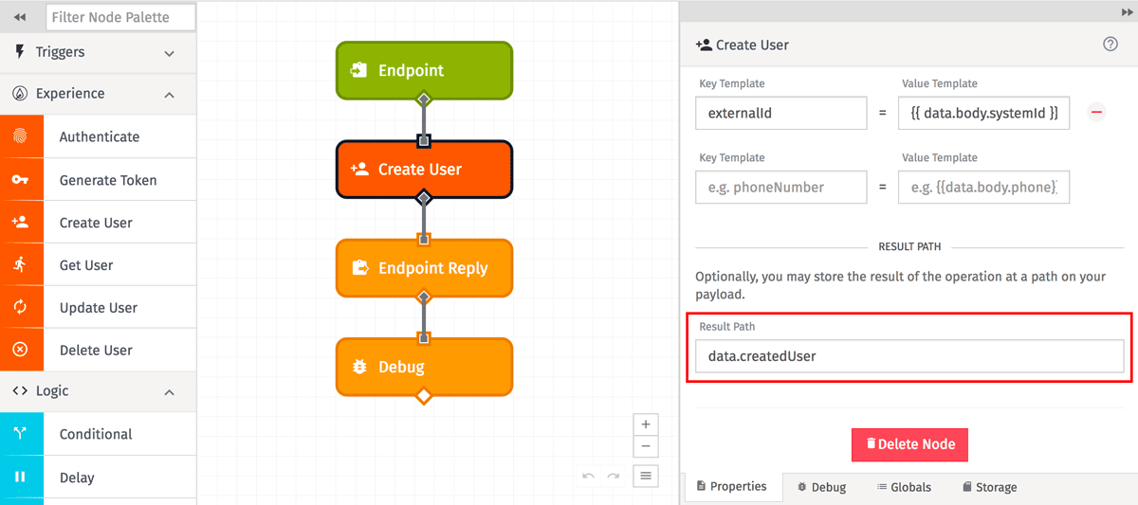Click the Generate Token key icon
Screen dimensions: 1138x505
point(21,180)
